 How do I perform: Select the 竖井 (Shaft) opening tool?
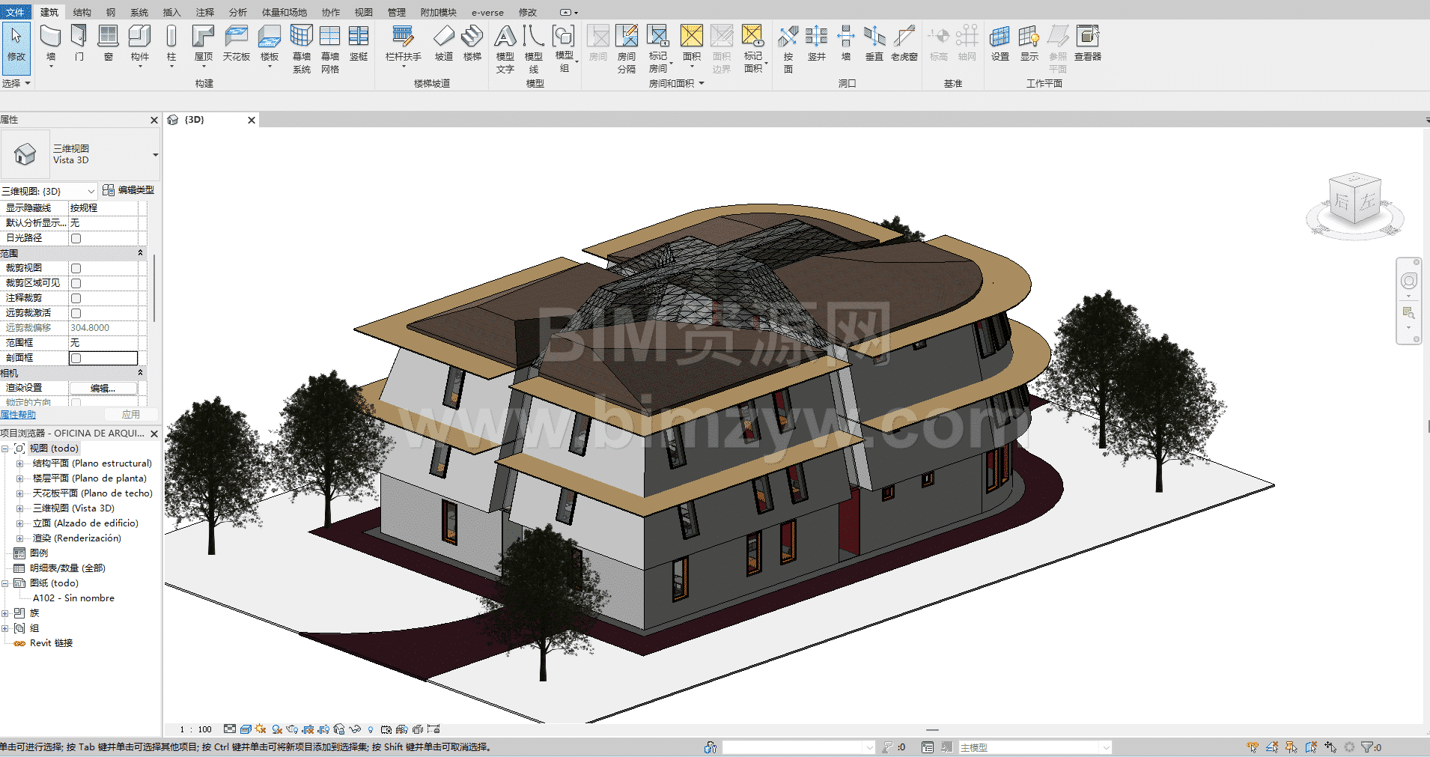(x=817, y=43)
